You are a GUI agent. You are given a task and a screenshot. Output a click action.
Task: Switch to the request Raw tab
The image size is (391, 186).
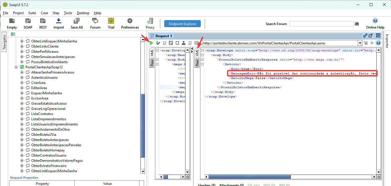(x=152, y=62)
